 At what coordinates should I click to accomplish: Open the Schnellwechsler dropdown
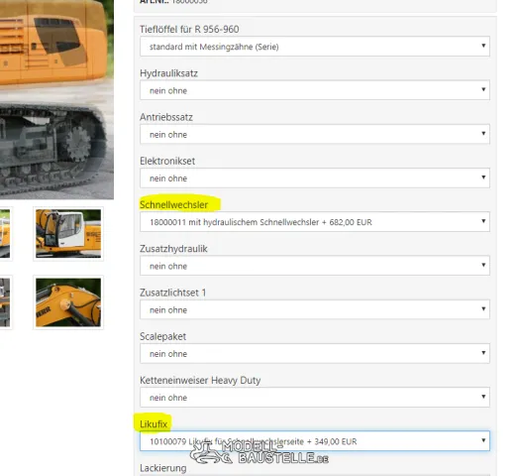[x=314, y=222]
